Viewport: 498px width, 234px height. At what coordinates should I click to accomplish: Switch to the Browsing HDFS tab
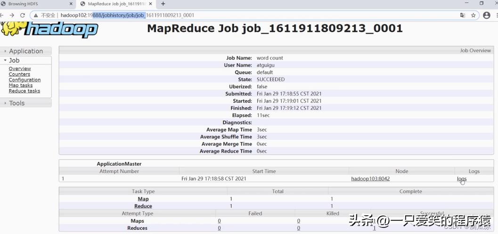pos(38,4)
